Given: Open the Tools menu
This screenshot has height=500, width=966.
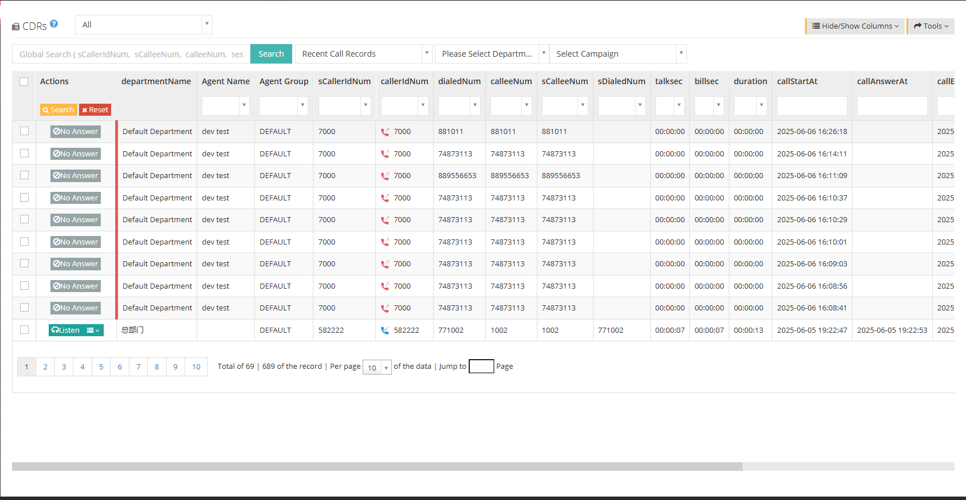Looking at the screenshot, I should pyautogui.click(x=931, y=26).
